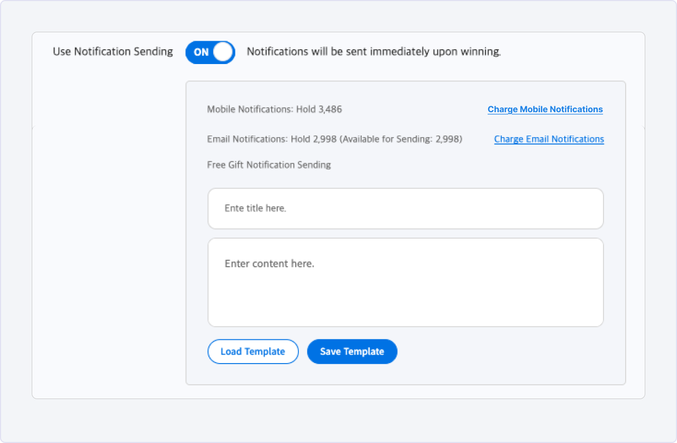The width and height of the screenshot is (677, 443).
Task: Click the 'Available for Sending: 2,998' text
Action: coord(401,139)
